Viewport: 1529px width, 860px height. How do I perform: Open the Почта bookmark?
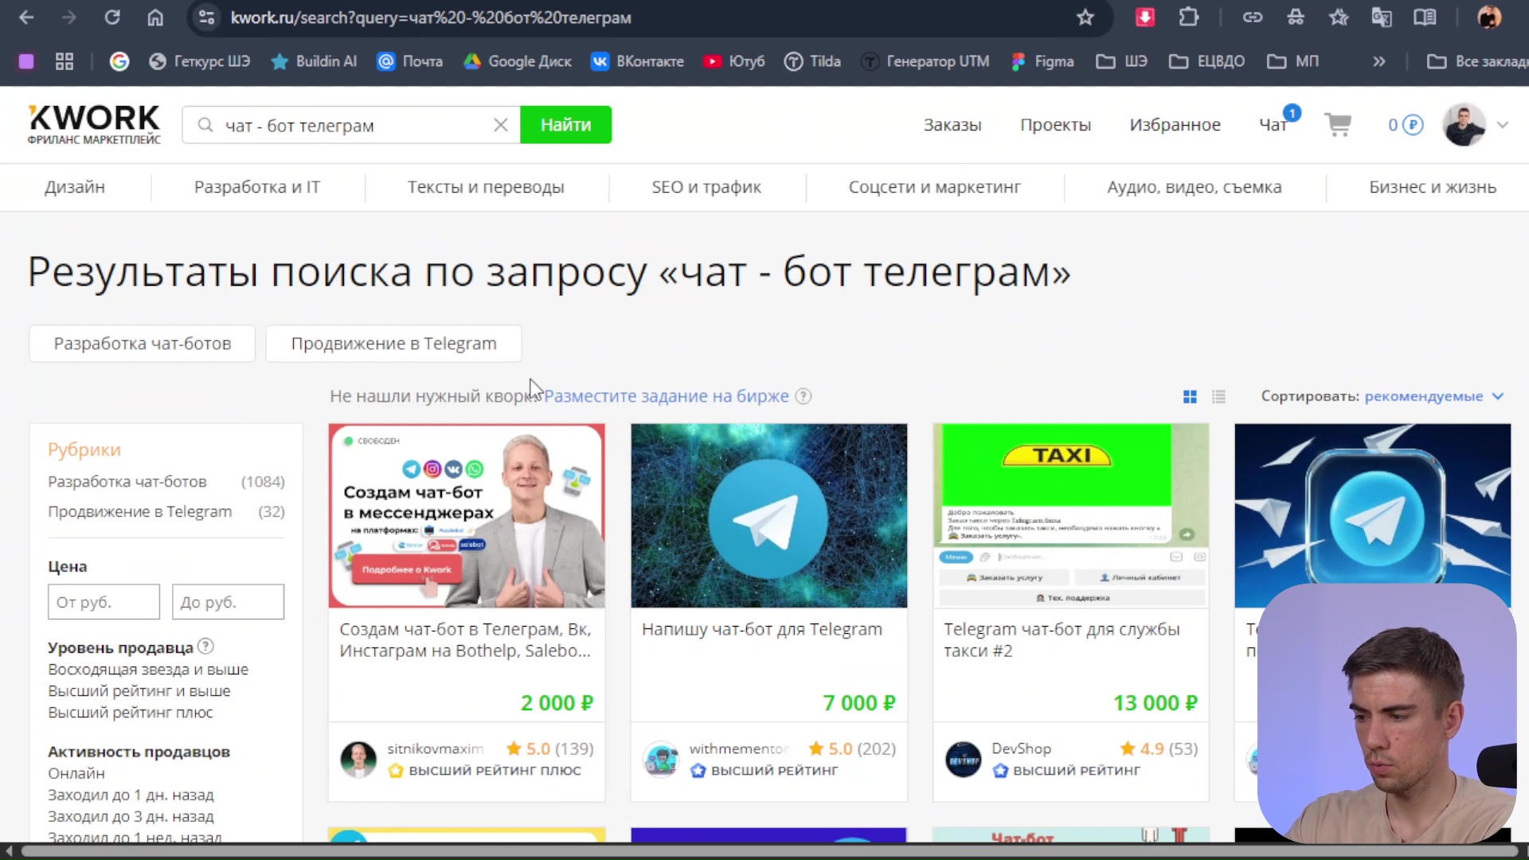(x=410, y=61)
